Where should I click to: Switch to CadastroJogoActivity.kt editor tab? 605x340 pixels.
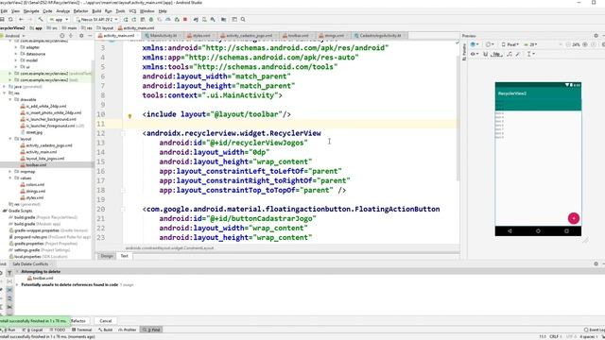pyautogui.click(x=380, y=36)
